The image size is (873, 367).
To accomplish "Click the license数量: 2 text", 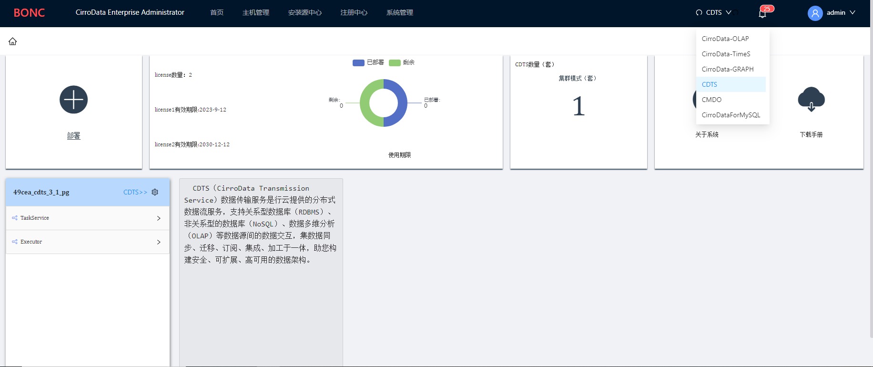I will coord(173,75).
